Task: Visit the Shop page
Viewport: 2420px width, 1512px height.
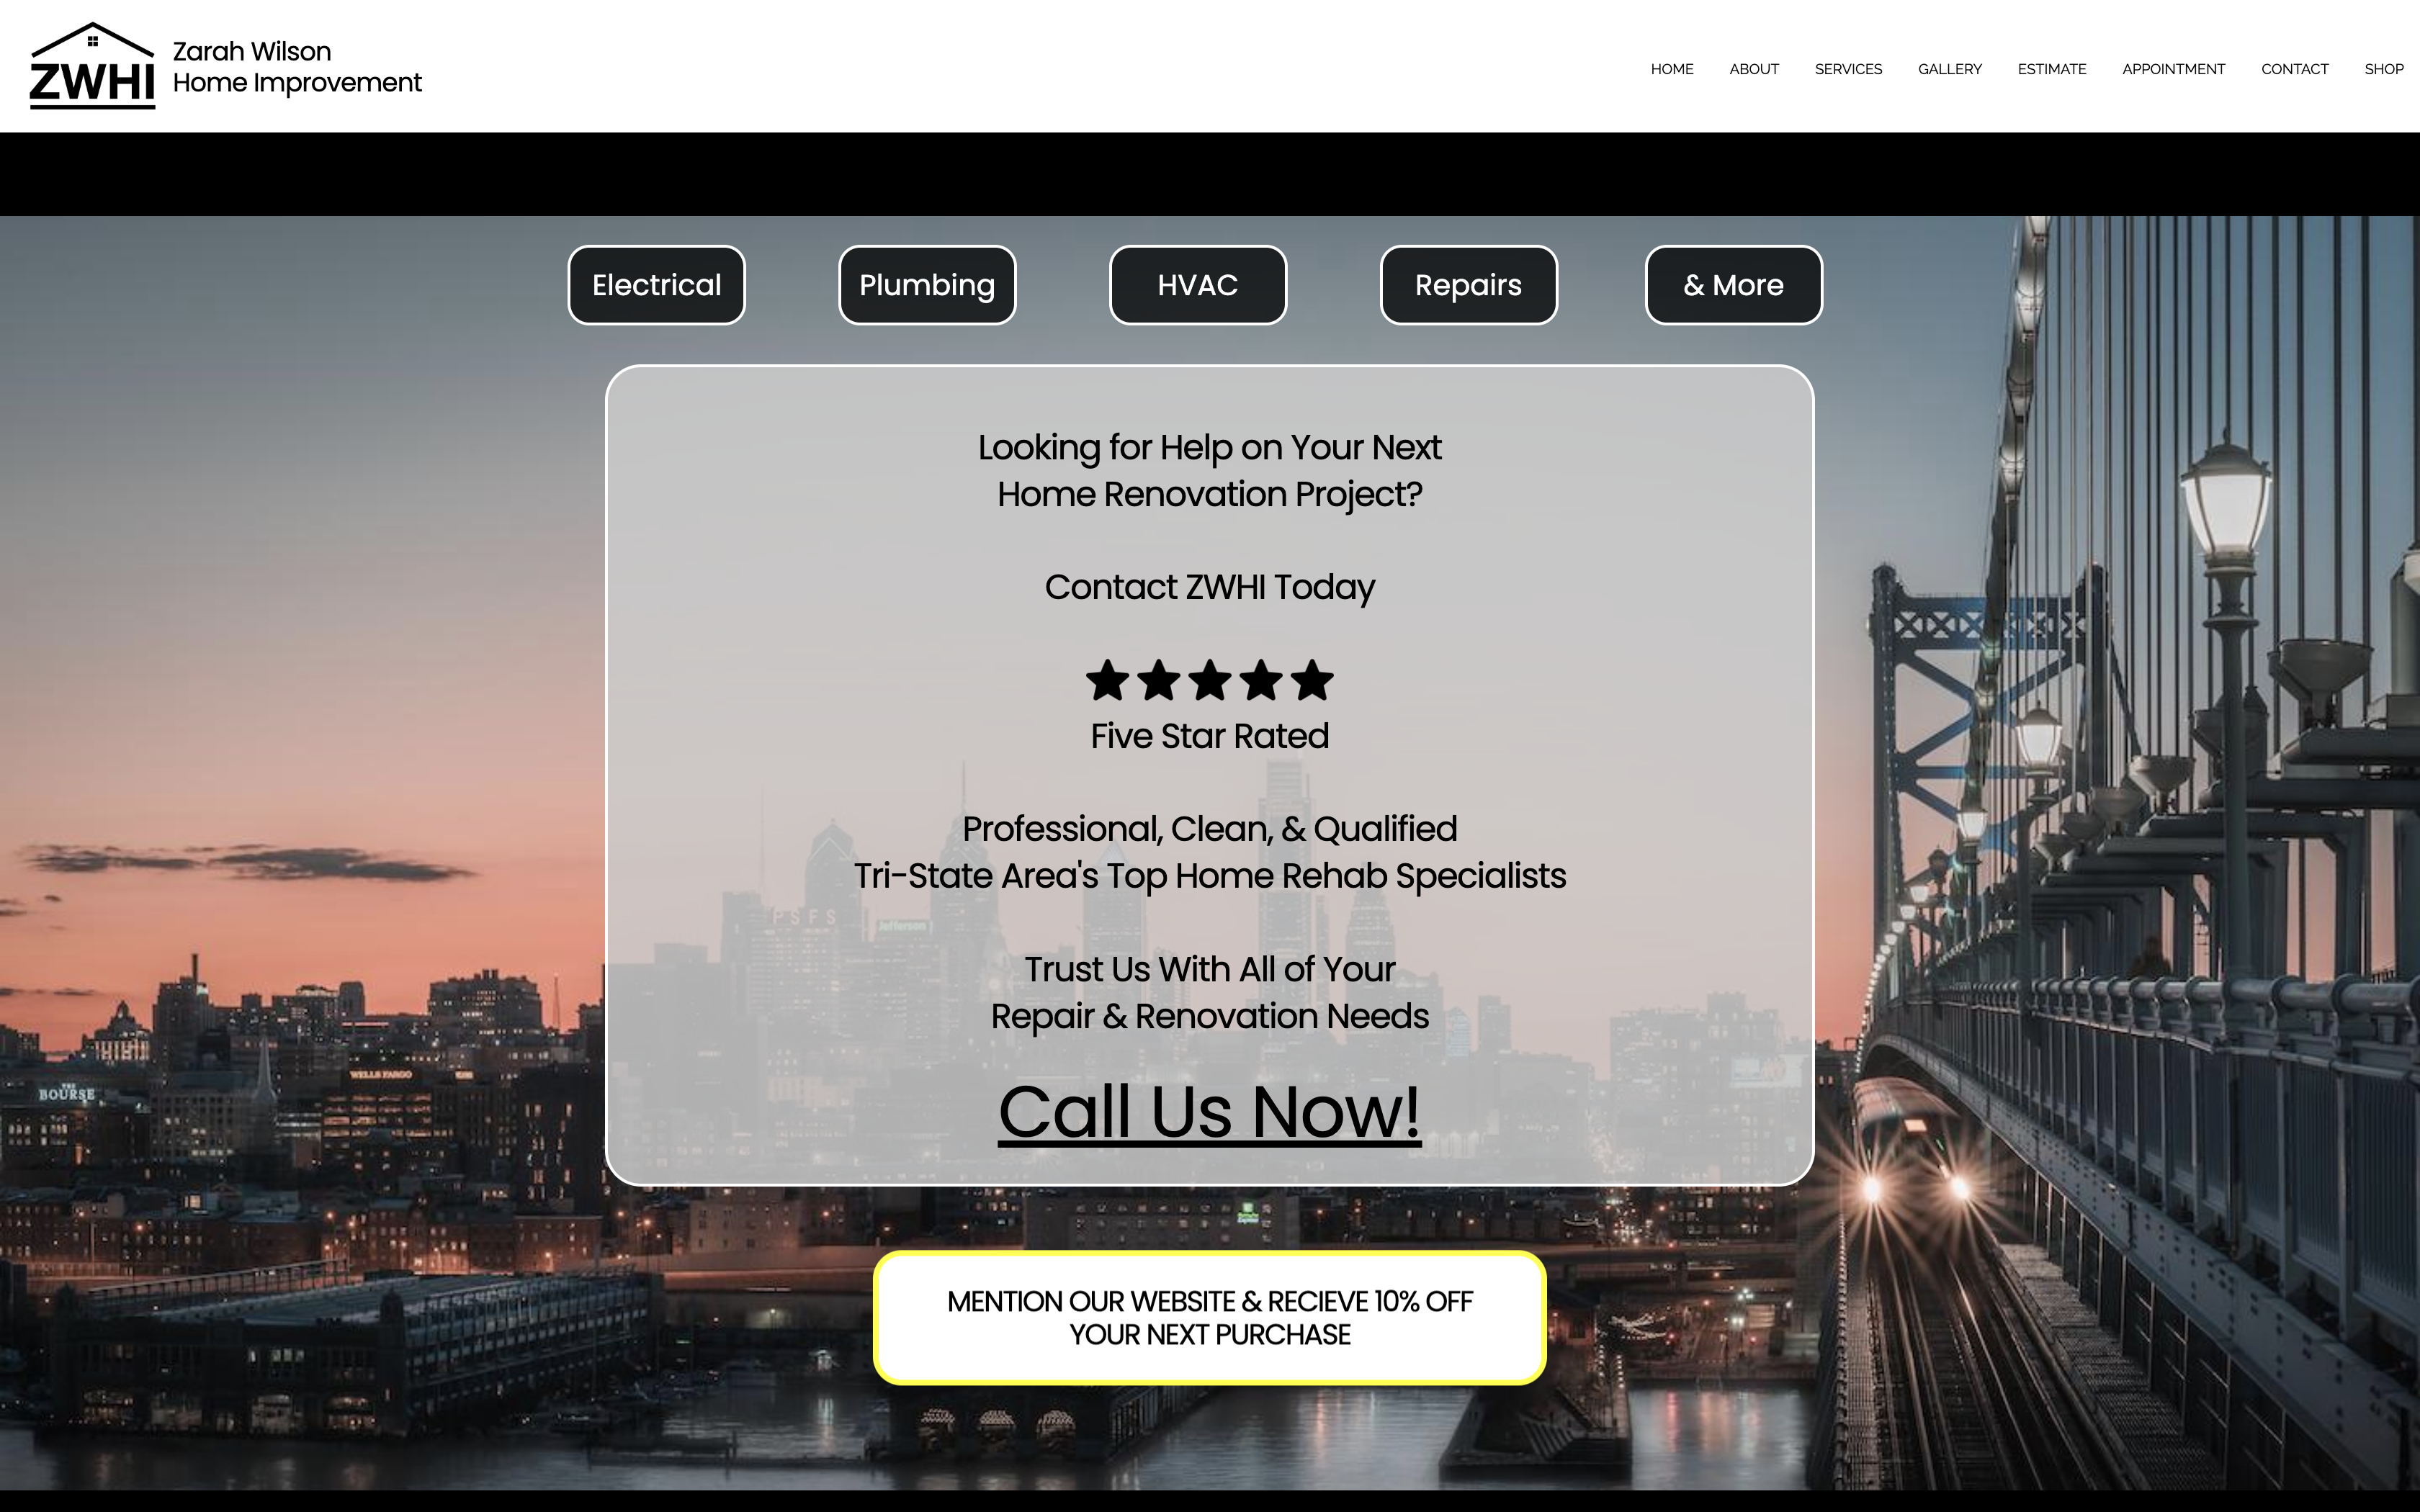Action: pyautogui.click(x=2383, y=69)
